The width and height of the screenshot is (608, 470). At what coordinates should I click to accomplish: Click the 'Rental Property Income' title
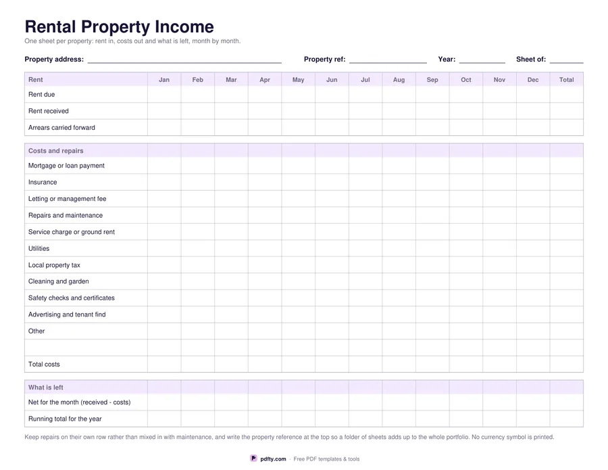[119, 26]
